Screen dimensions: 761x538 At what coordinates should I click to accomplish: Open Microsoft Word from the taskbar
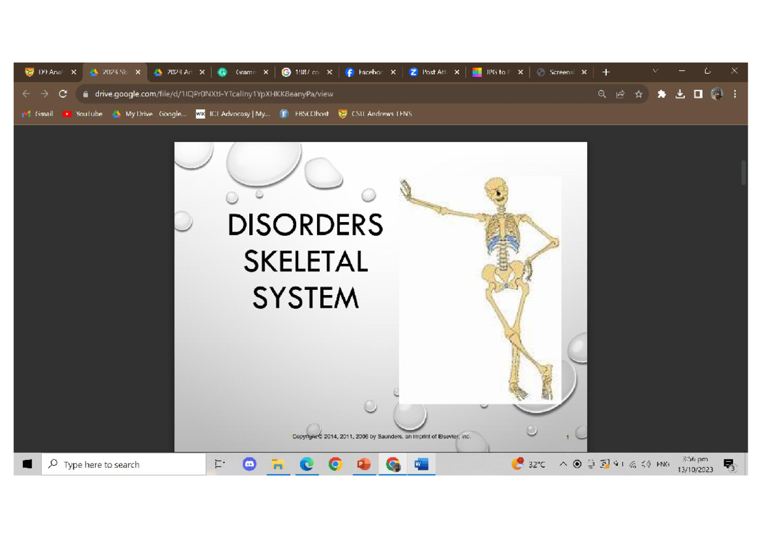pos(420,464)
